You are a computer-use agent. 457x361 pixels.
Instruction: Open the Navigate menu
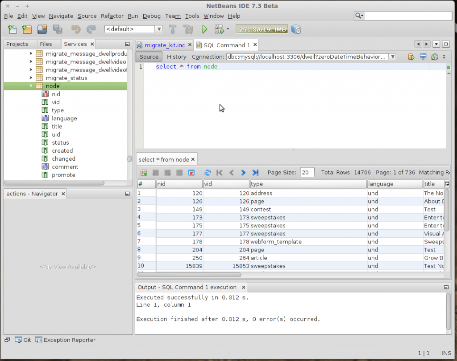[x=61, y=16]
